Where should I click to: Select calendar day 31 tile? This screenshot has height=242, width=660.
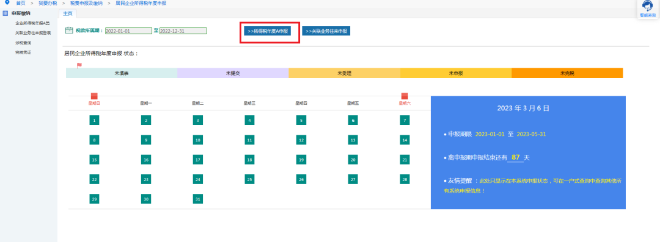pos(198,199)
